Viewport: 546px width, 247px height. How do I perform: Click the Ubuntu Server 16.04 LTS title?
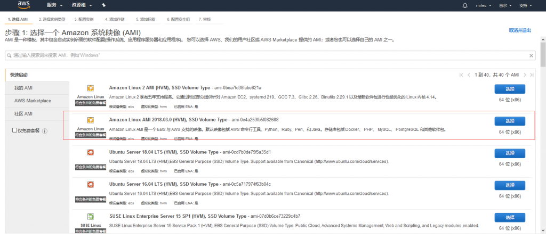(x=164, y=184)
